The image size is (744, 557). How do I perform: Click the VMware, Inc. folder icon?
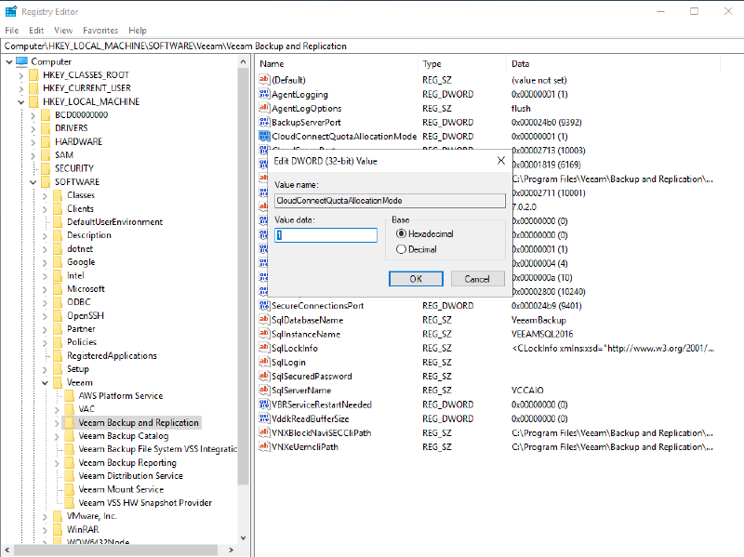point(58,516)
